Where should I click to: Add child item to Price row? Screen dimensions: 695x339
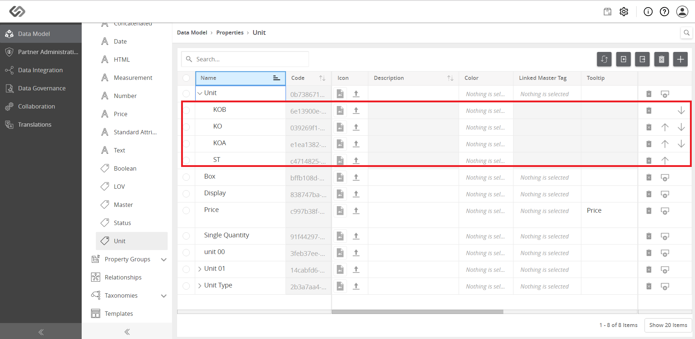[x=665, y=211]
